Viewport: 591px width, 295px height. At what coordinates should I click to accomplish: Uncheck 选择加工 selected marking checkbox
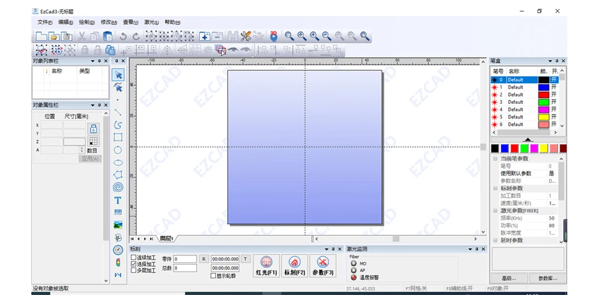(x=134, y=264)
